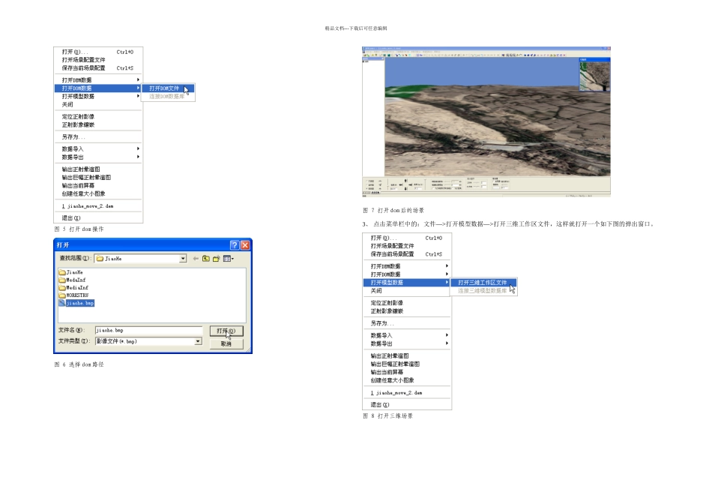
Task: Click 退出(X) in Figure 5 menu
Action: click(97, 218)
